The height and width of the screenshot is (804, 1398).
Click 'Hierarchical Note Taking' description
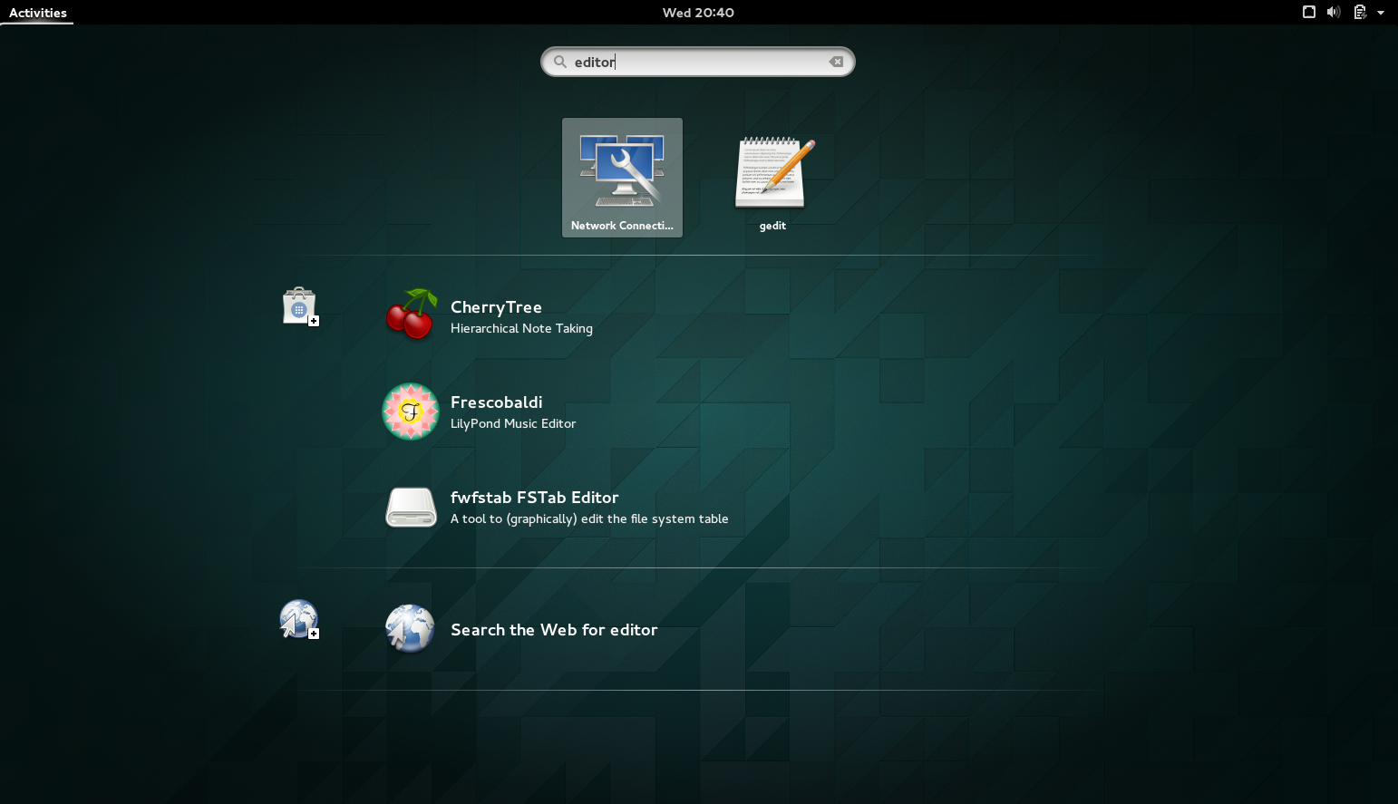(521, 328)
